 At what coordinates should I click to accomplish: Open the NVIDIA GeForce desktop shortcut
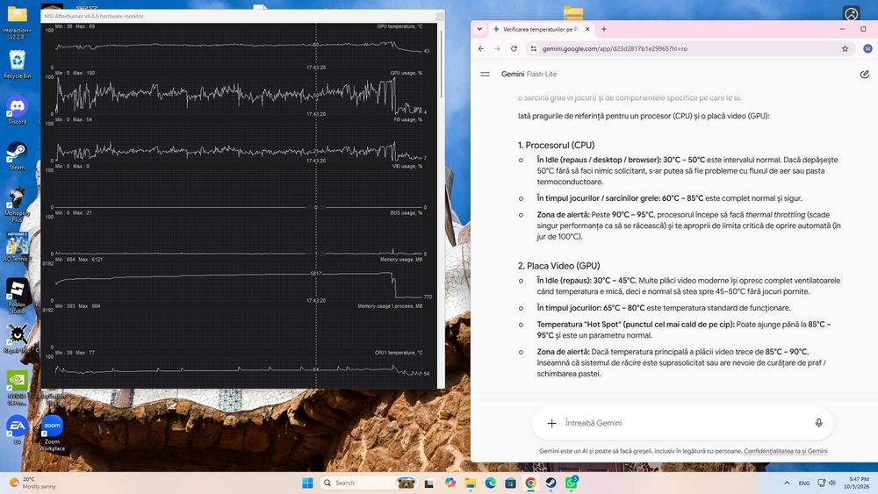point(18,388)
